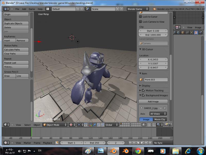Viewport: 206px width, 155px height.
Task: Launch Google Chrome from the taskbar
Action: (138, 151)
